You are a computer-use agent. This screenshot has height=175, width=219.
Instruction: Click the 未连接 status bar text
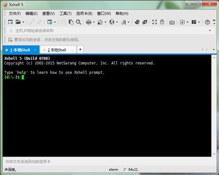coord(10,170)
